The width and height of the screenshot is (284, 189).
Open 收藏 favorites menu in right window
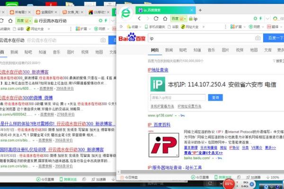pos(134,27)
